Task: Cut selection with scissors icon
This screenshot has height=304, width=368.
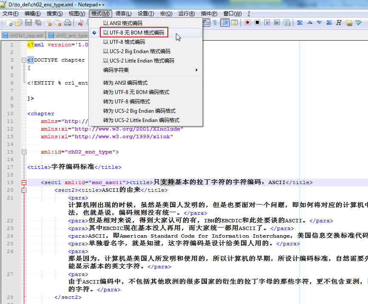Action: (x=80, y=23)
